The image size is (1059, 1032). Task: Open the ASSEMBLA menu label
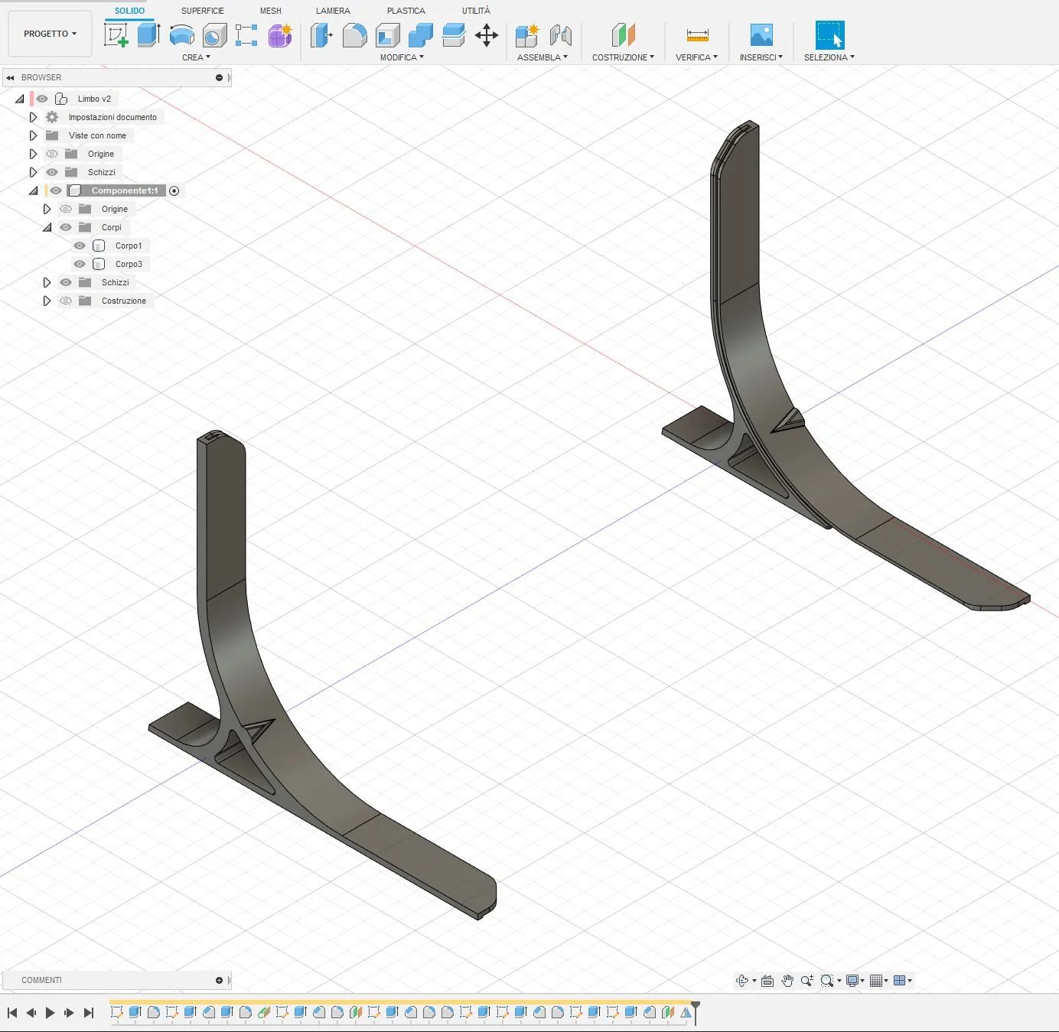pyautogui.click(x=542, y=57)
